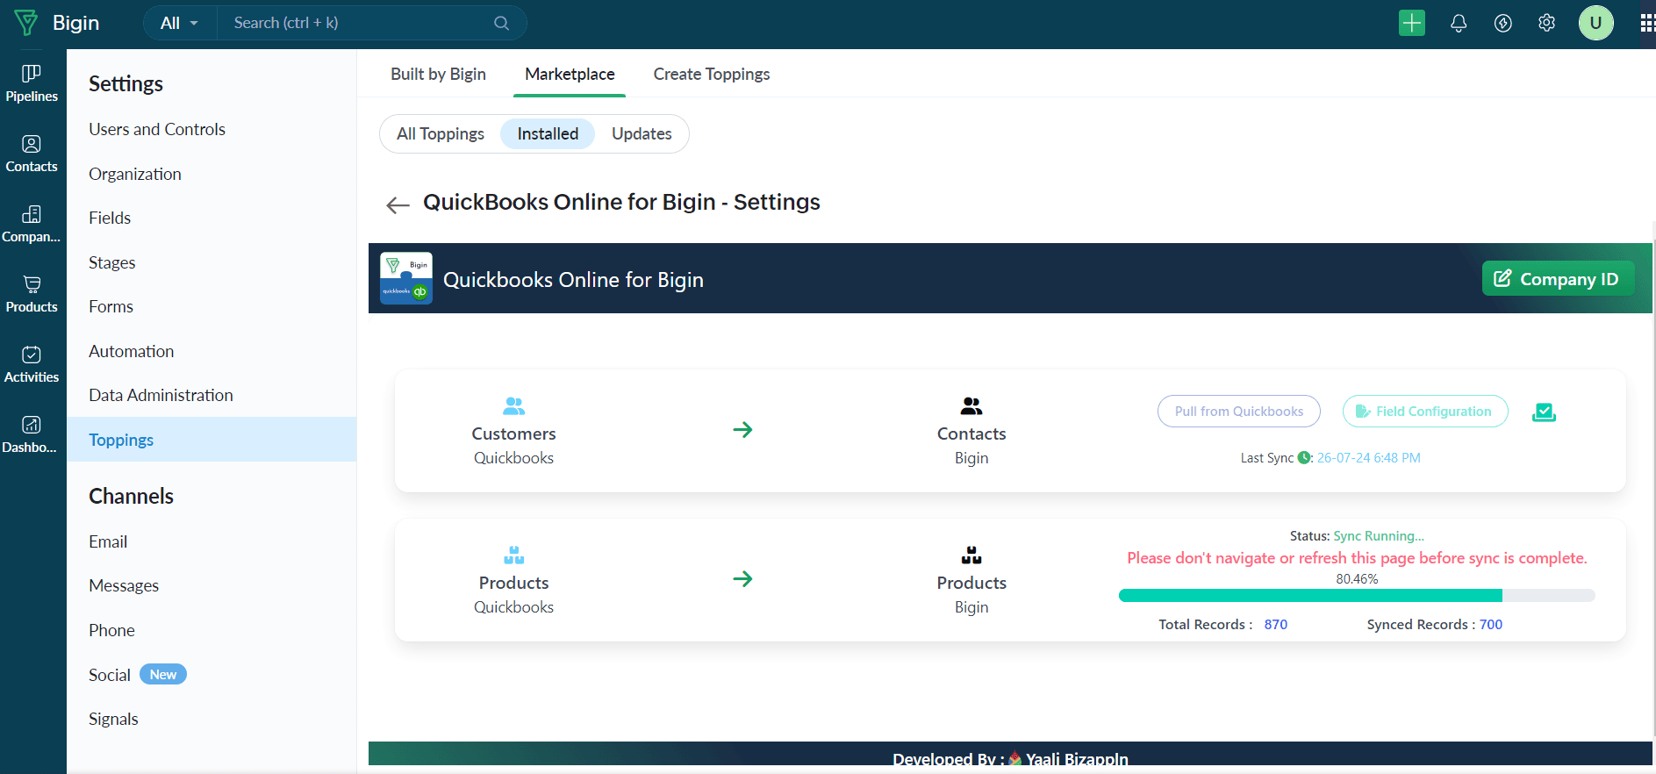The width and height of the screenshot is (1656, 774).
Task: Click the Company ID button
Action: pyautogui.click(x=1557, y=279)
